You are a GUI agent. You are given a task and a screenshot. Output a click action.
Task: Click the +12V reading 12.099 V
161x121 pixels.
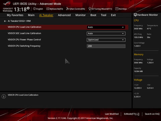pyautogui.click(x=138, y=88)
